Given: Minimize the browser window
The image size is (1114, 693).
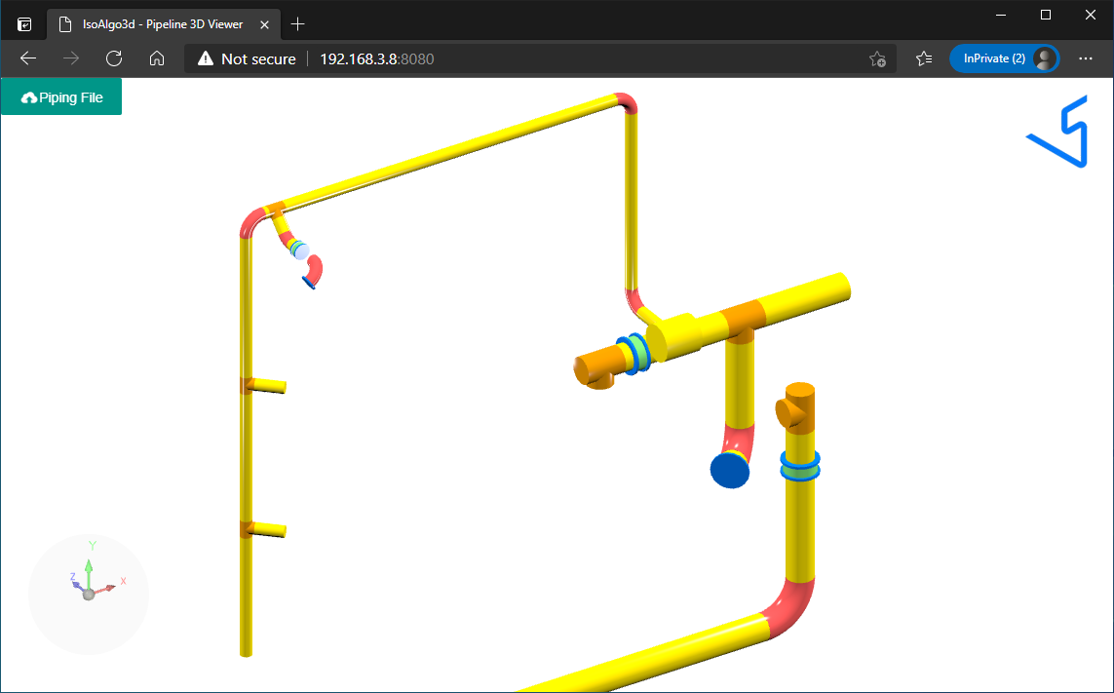Looking at the screenshot, I should click(1001, 15).
